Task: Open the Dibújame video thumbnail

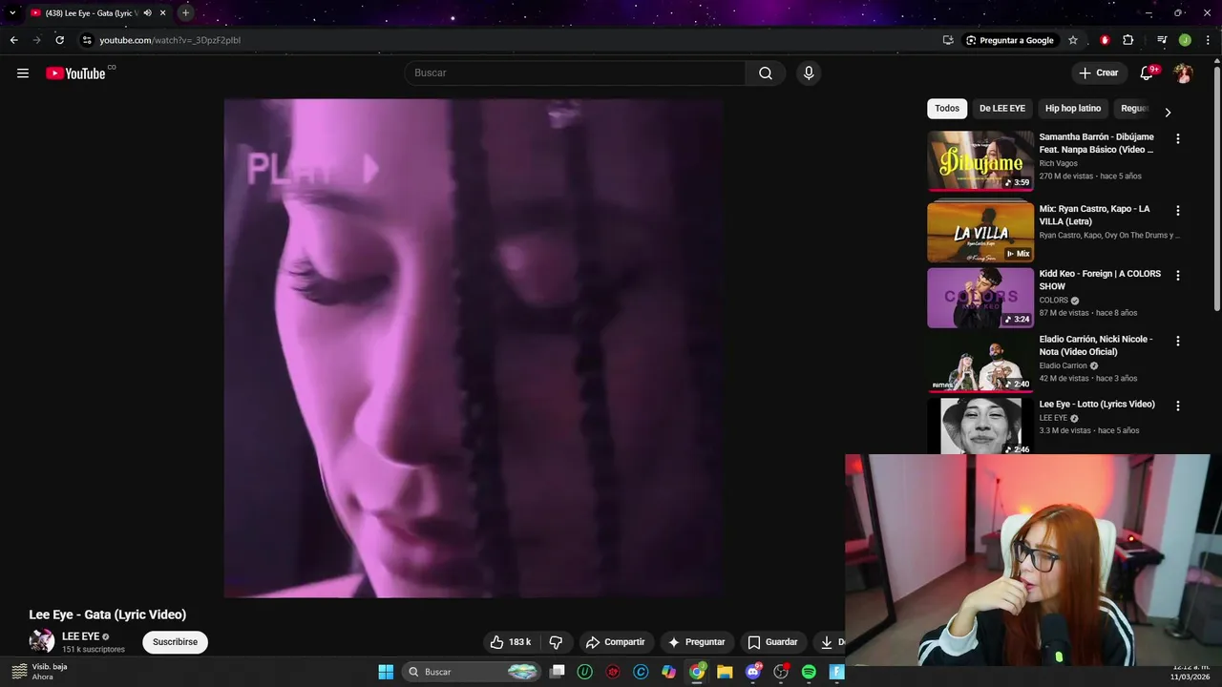Action: coord(980,161)
